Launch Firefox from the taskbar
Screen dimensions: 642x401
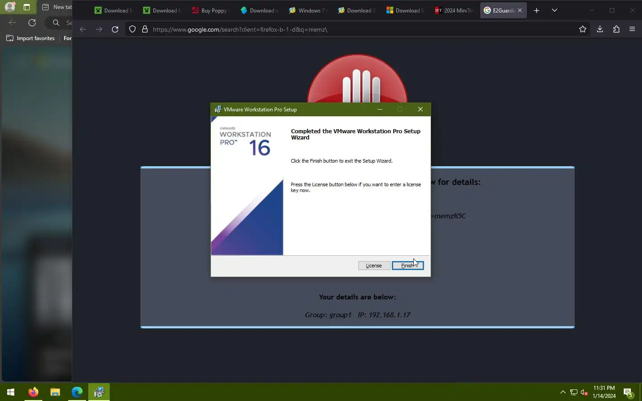(x=33, y=392)
